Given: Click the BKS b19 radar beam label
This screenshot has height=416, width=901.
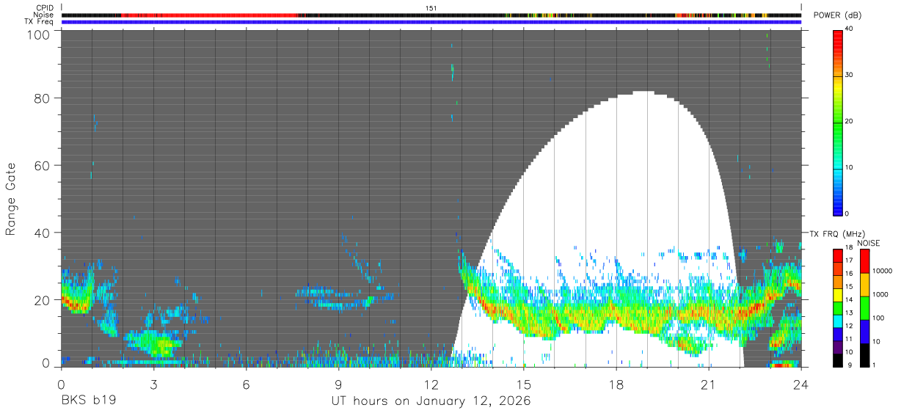Looking at the screenshot, I should 88,401.
